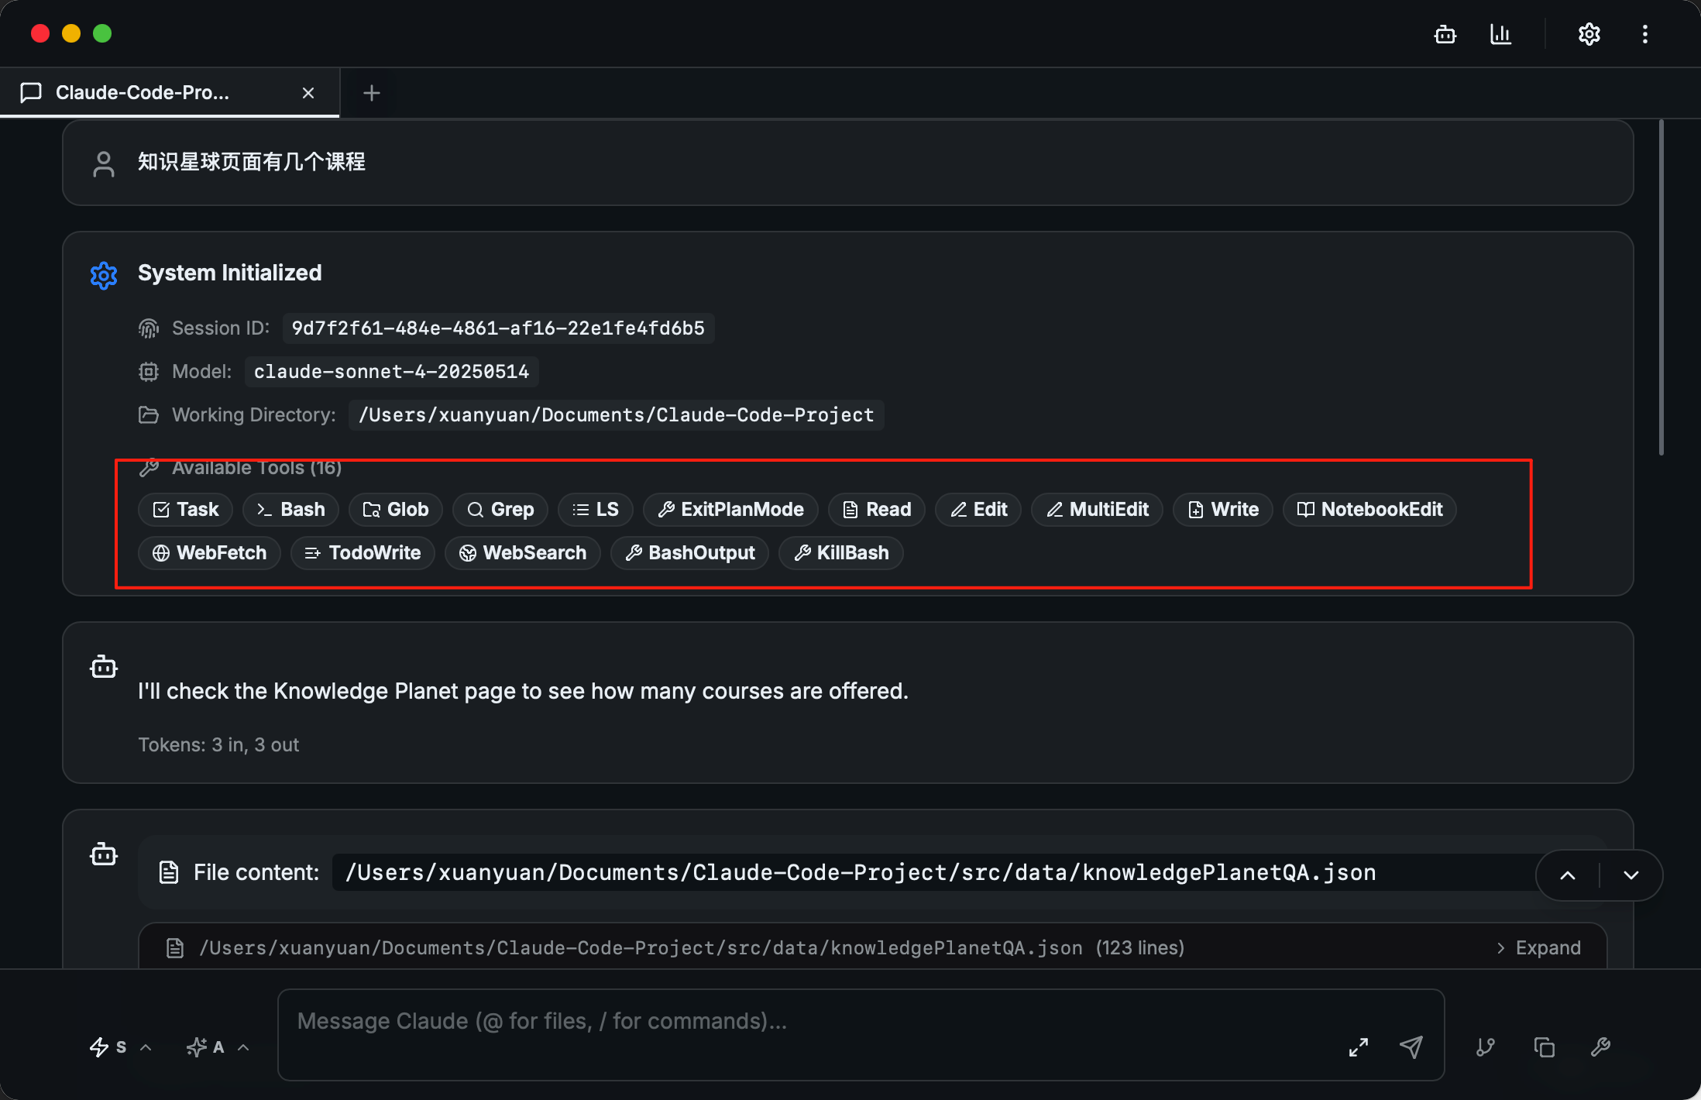Close the Claude-Code-Pro... tab
1701x1100 pixels.
coord(308,93)
